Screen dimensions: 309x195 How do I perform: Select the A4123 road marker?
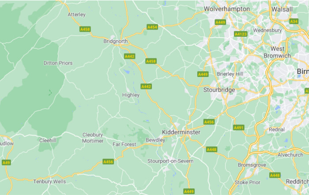coord(241,34)
